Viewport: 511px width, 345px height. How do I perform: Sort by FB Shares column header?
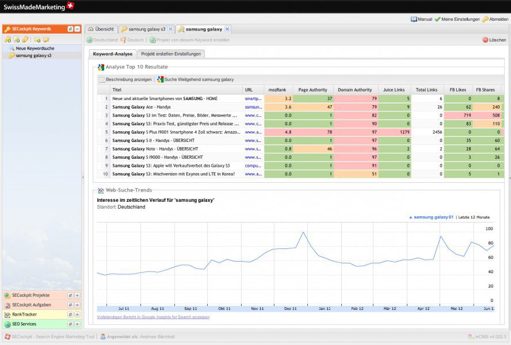(486, 90)
